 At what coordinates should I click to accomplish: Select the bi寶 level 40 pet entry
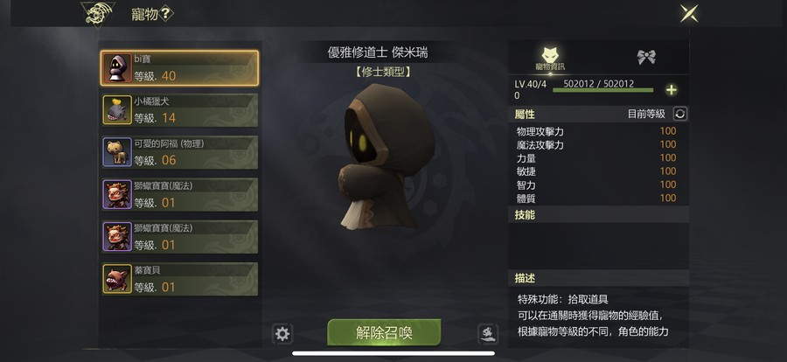pyautogui.click(x=179, y=68)
